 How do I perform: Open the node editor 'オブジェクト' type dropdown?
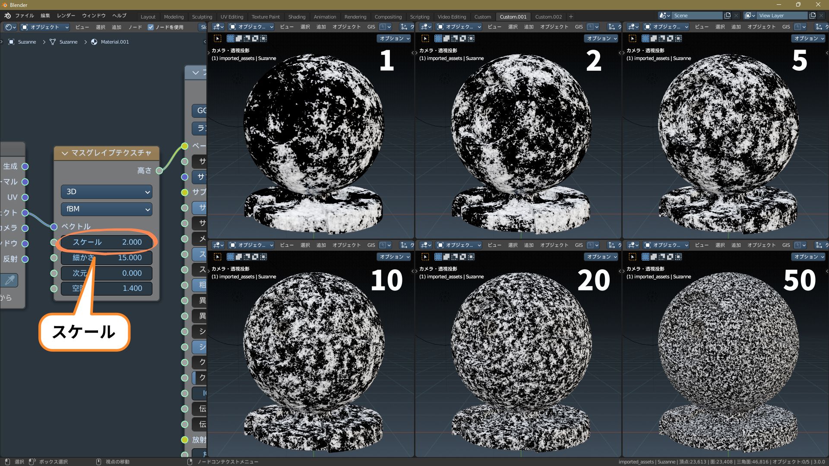(x=45, y=27)
